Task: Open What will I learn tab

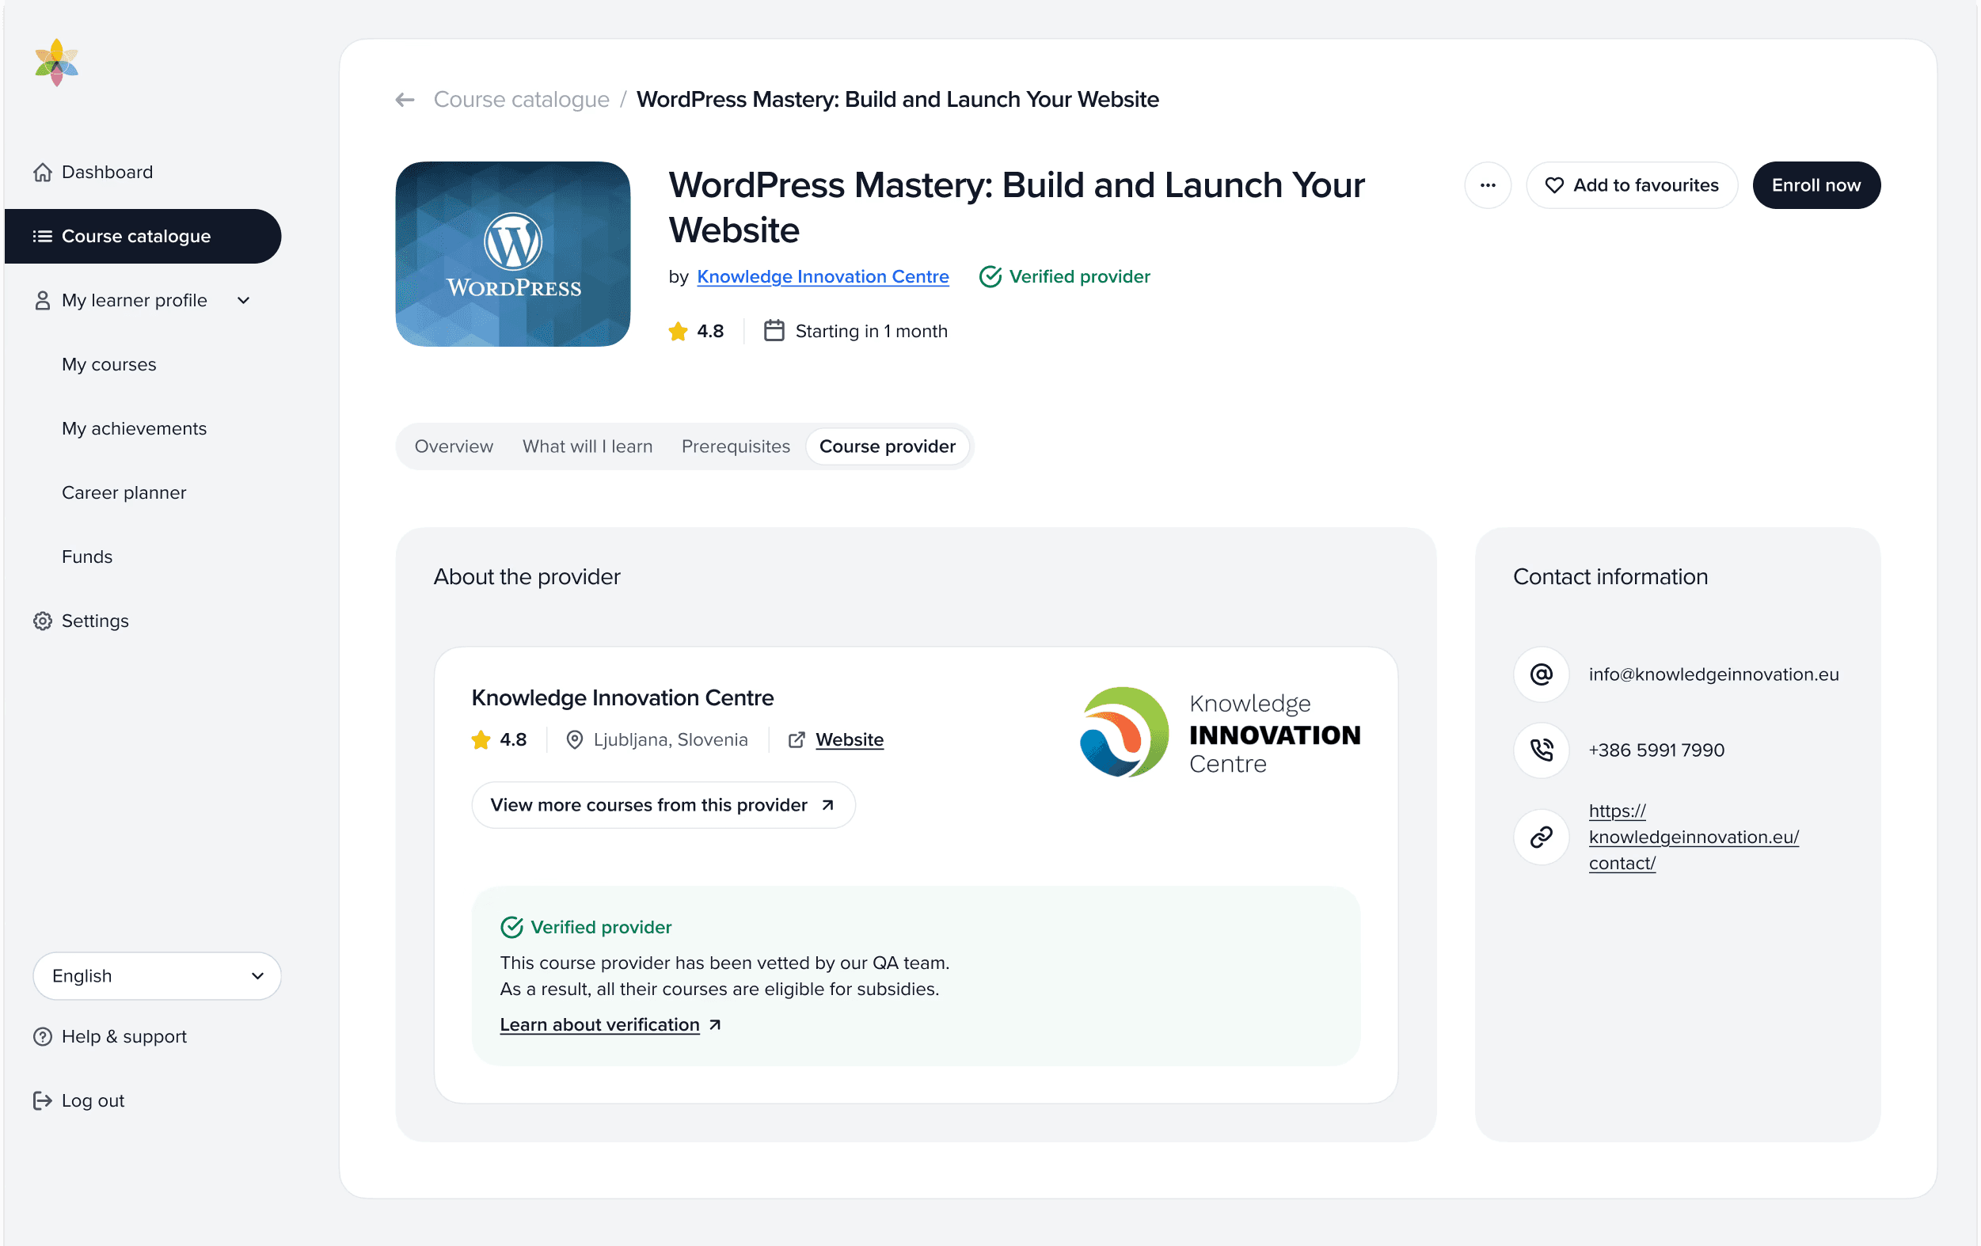Action: [587, 446]
